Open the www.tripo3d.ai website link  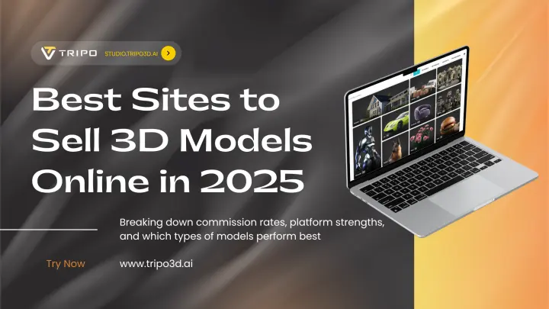[x=160, y=264]
